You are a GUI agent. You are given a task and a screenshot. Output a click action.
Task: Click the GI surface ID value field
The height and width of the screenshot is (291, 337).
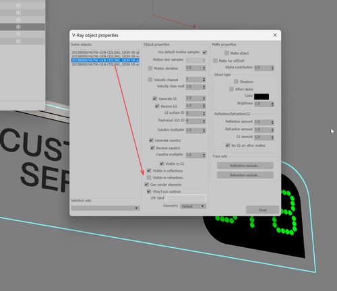click(x=194, y=113)
